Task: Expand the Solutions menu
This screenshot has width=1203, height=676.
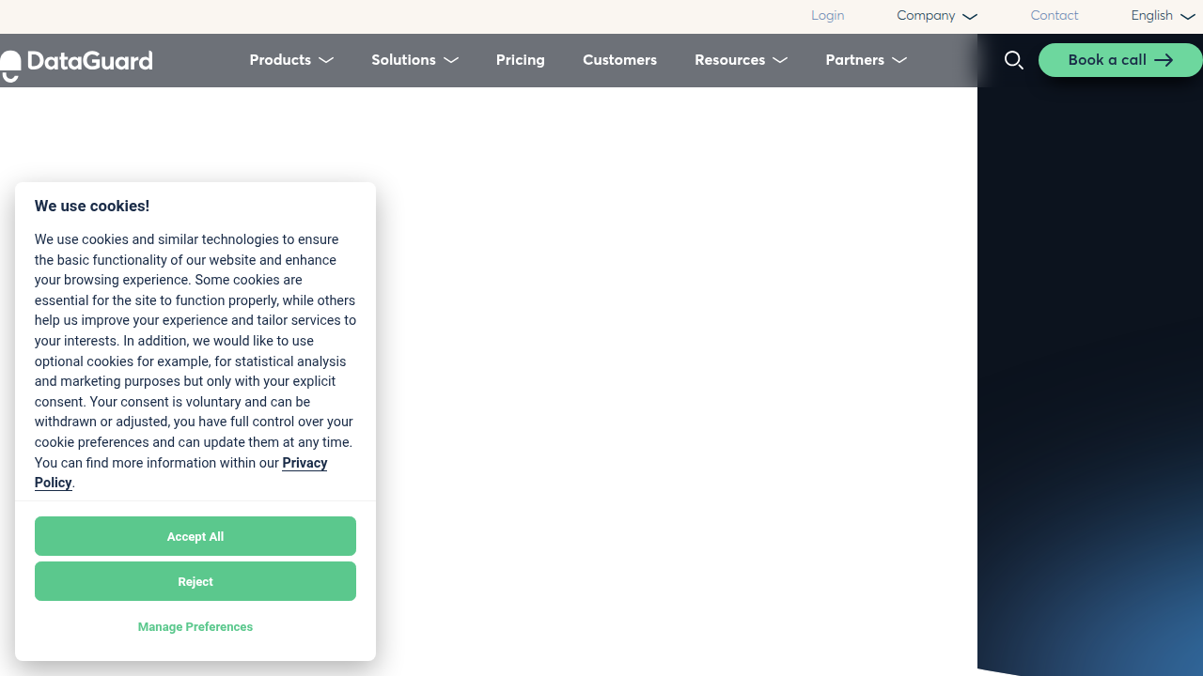Action: 414,60
